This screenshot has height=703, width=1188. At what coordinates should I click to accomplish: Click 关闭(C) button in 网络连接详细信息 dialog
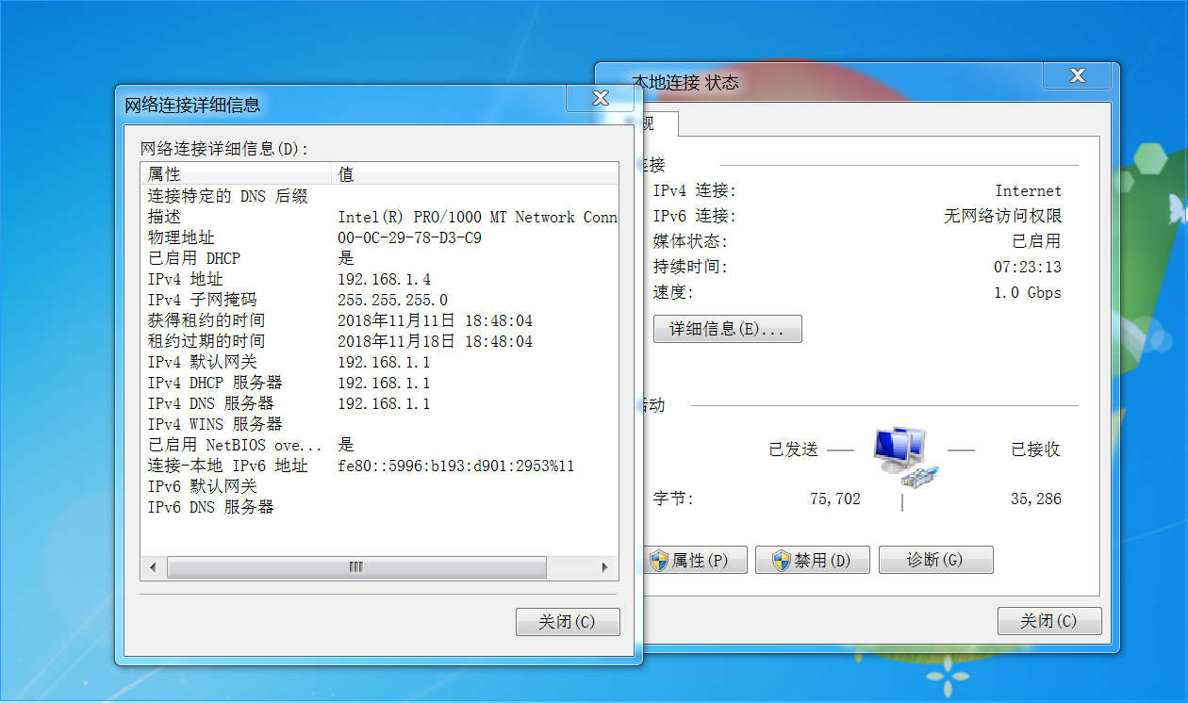tap(568, 622)
